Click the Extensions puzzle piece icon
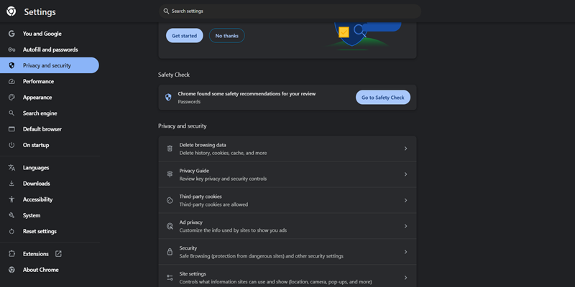The width and height of the screenshot is (575, 287). (11, 254)
